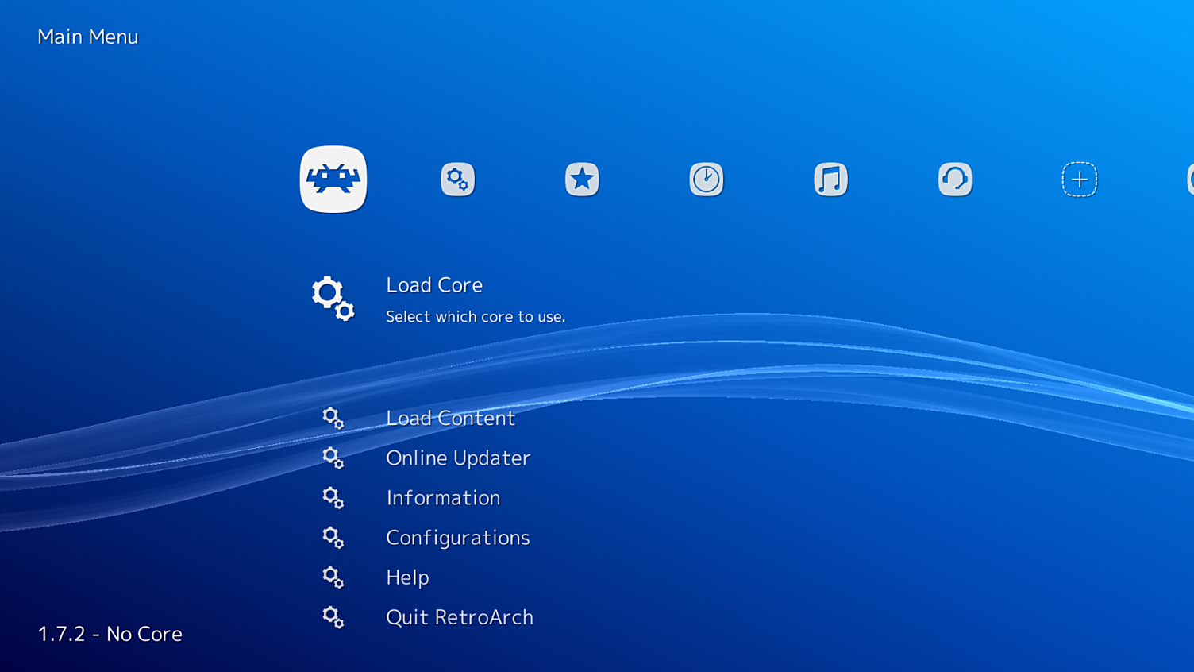Open the Settings gears tab icon
1194x672 pixels.
(457, 180)
